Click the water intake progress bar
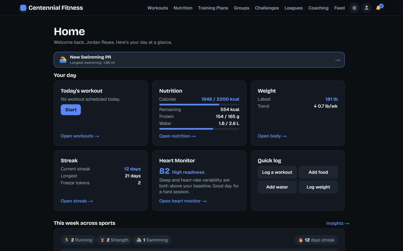 (199, 129)
